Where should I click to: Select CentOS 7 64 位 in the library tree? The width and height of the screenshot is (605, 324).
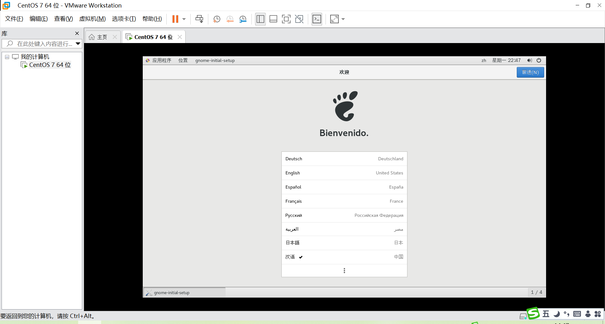coord(50,65)
